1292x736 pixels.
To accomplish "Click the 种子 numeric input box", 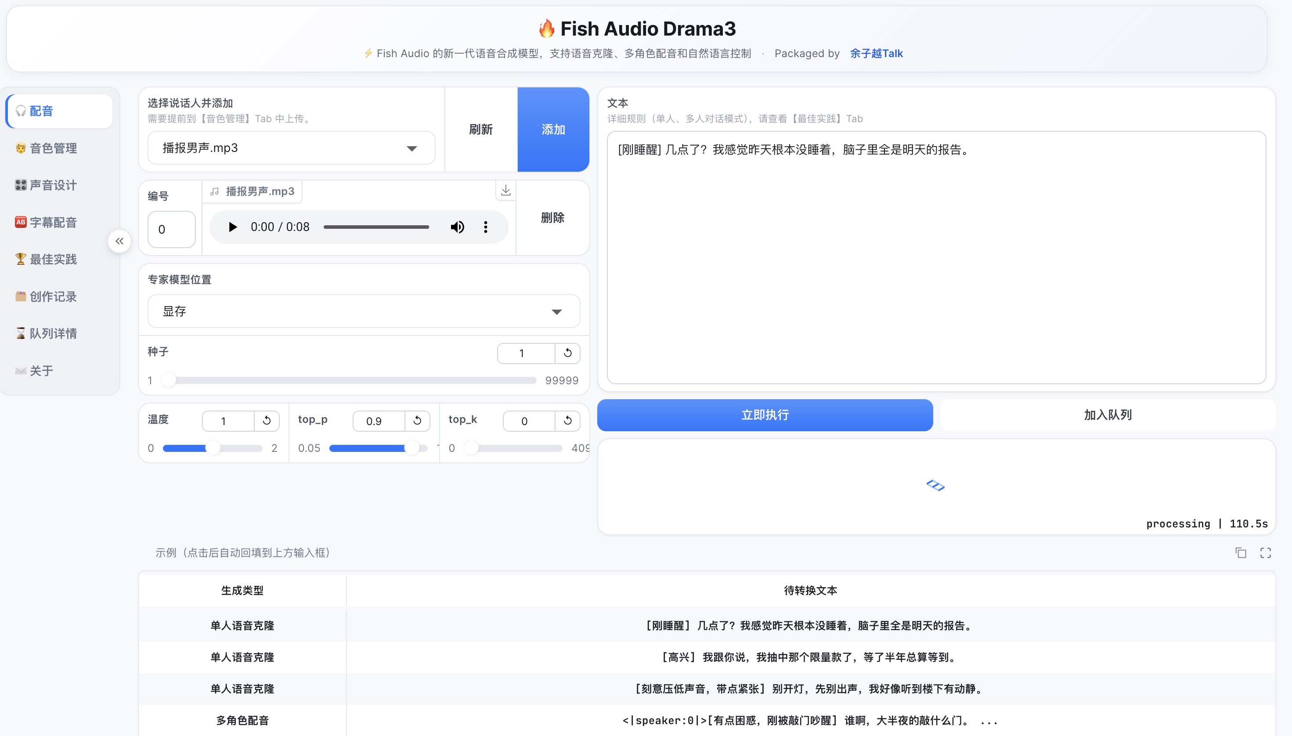I will tap(526, 353).
